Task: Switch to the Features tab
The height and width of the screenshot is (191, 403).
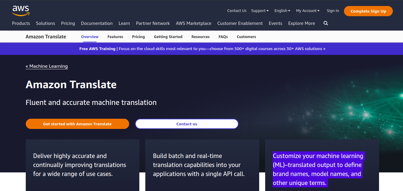Action: [115, 37]
